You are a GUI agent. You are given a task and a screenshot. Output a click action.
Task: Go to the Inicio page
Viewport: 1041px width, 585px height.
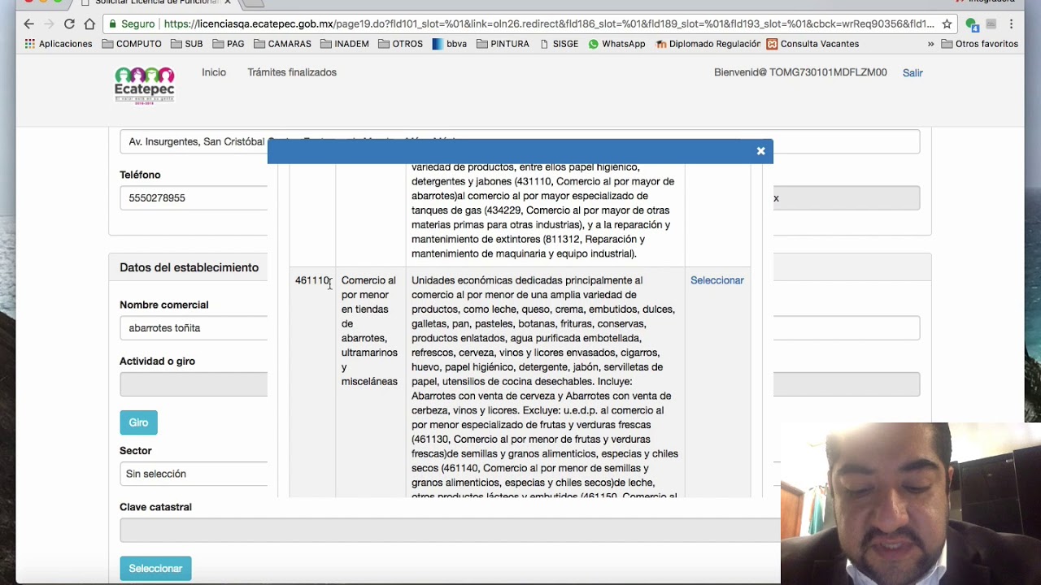click(x=214, y=72)
